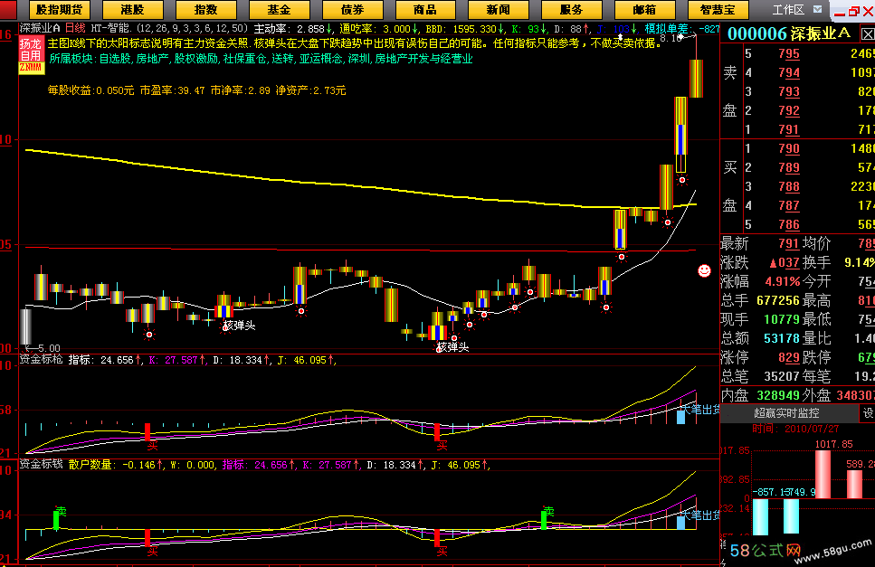This screenshot has width=875, height=567.
Task: Click right red 买 marker in 资金标钱 panel
Action: [x=442, y=552]
